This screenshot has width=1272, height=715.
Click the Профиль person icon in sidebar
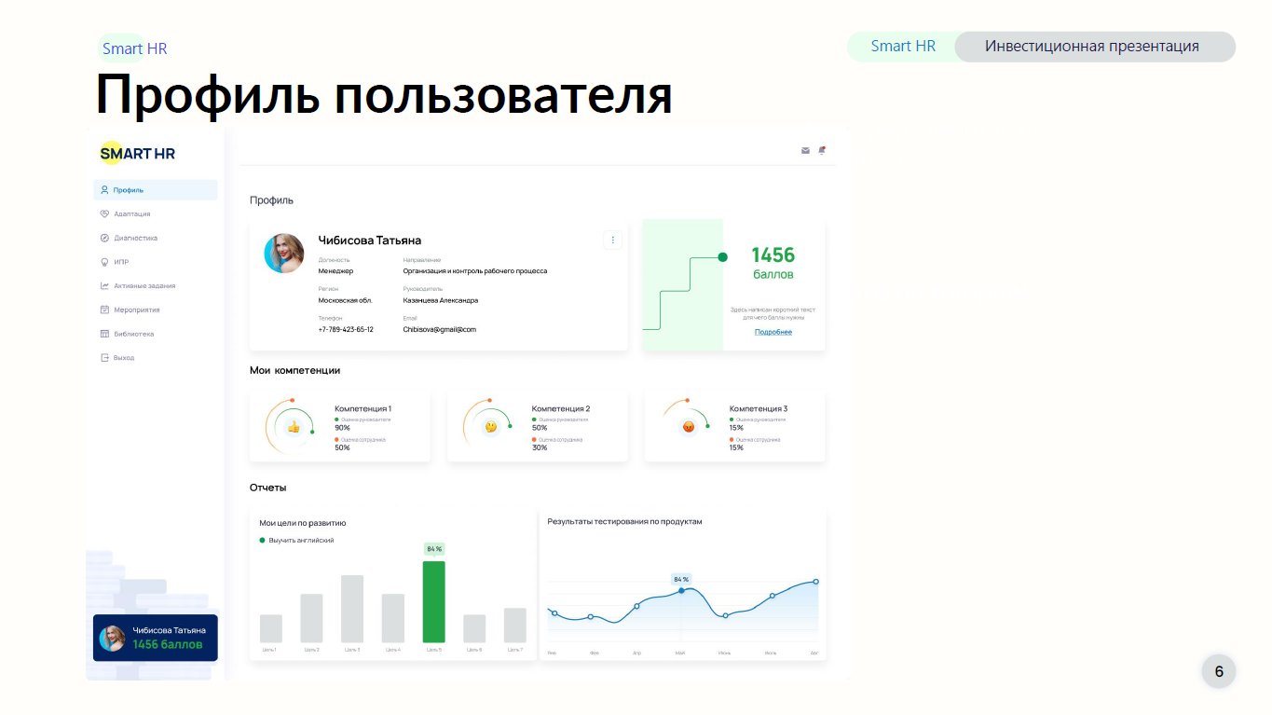(104, 190)
